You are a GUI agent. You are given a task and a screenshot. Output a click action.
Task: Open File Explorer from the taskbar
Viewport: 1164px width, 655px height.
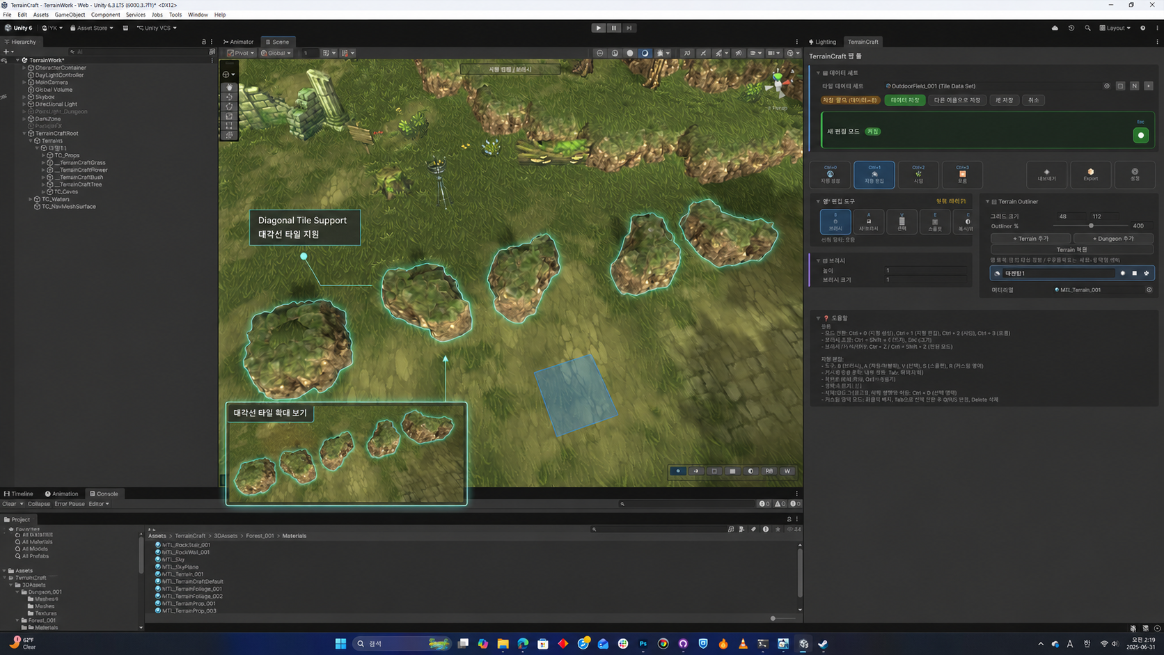(503, 644)
